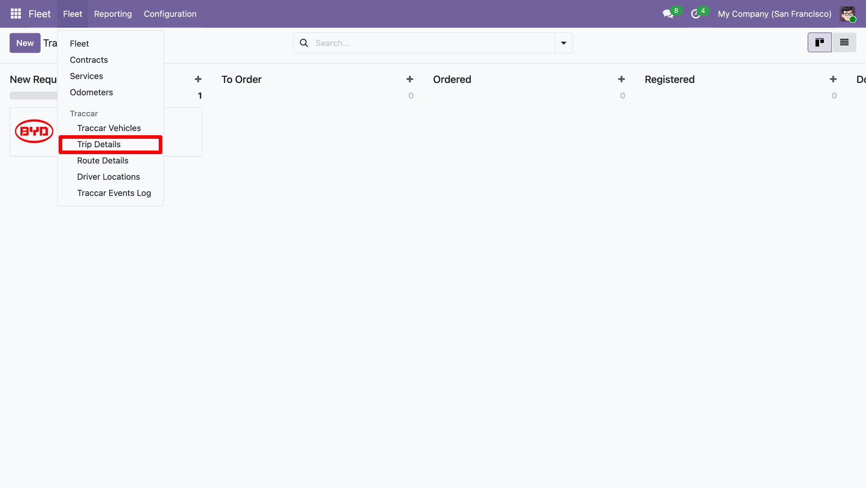The height and width of the screenshot is (488, 866).
Task: Expand the search filter options dropdown
Action: click(x=563, y=43)
